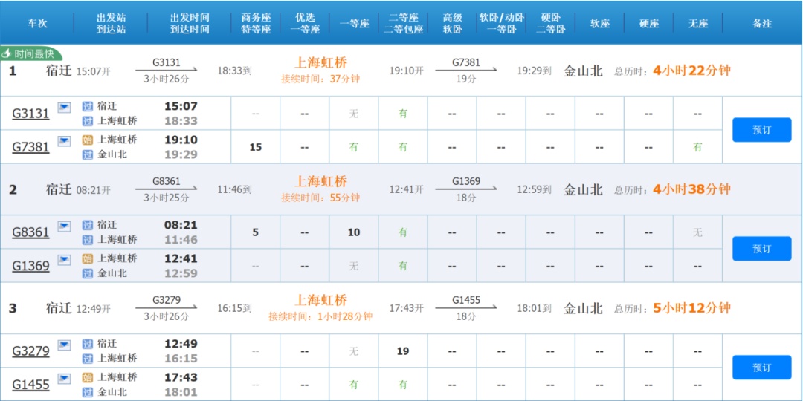Image resolution: width=803 pixels, height=401 pixels.
Task: Expand the arrow icon next to G7381
Action: tap(65, 141)
